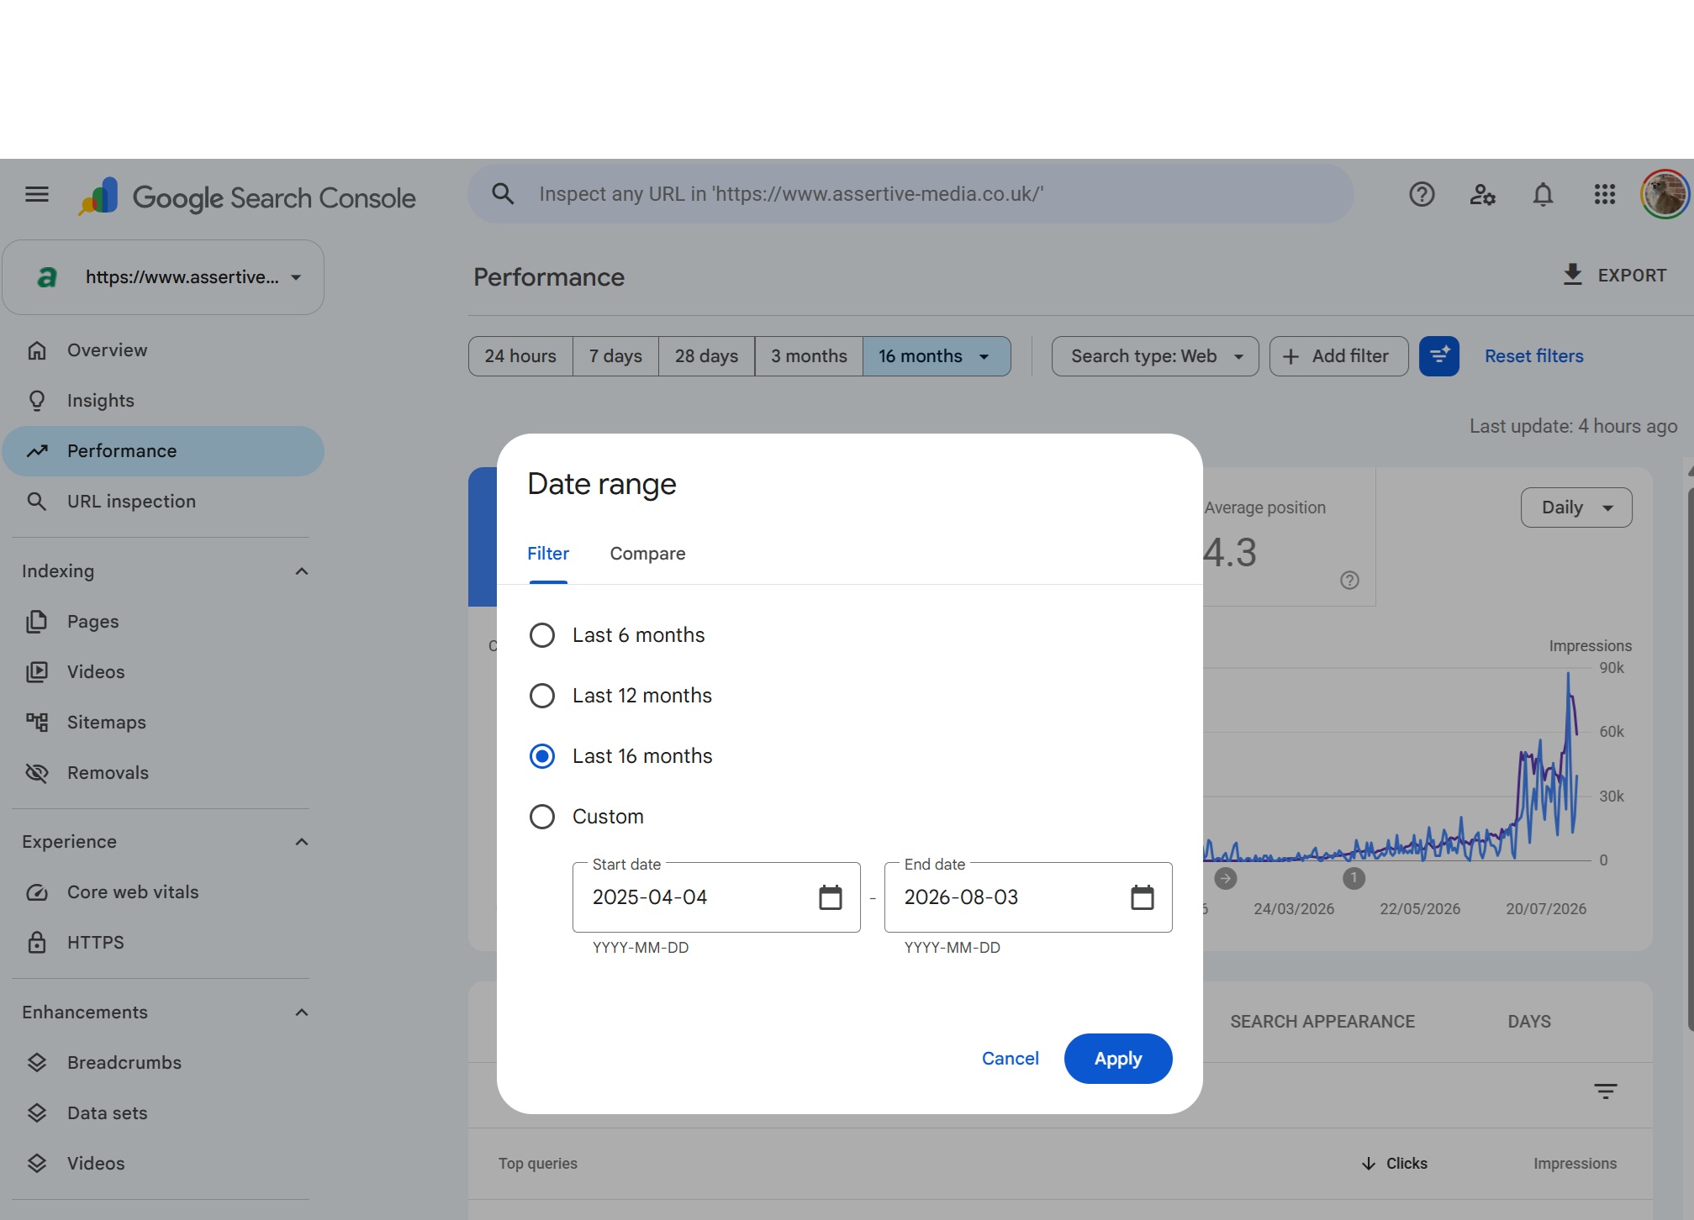Open the Start date calendar picker
This screenshot has height=1220, width=1694.
[831, 897]
